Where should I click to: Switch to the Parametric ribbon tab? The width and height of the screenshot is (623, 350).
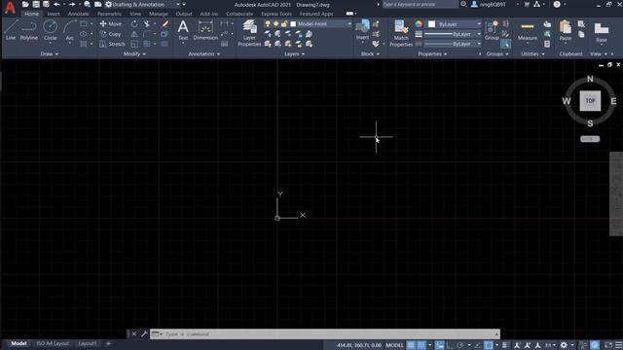pos(109,14)
